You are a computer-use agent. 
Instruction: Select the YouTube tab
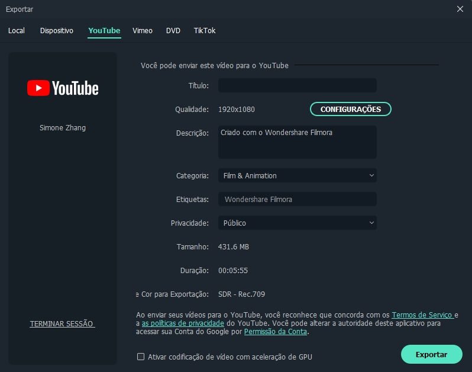click(x=104, y=30)
